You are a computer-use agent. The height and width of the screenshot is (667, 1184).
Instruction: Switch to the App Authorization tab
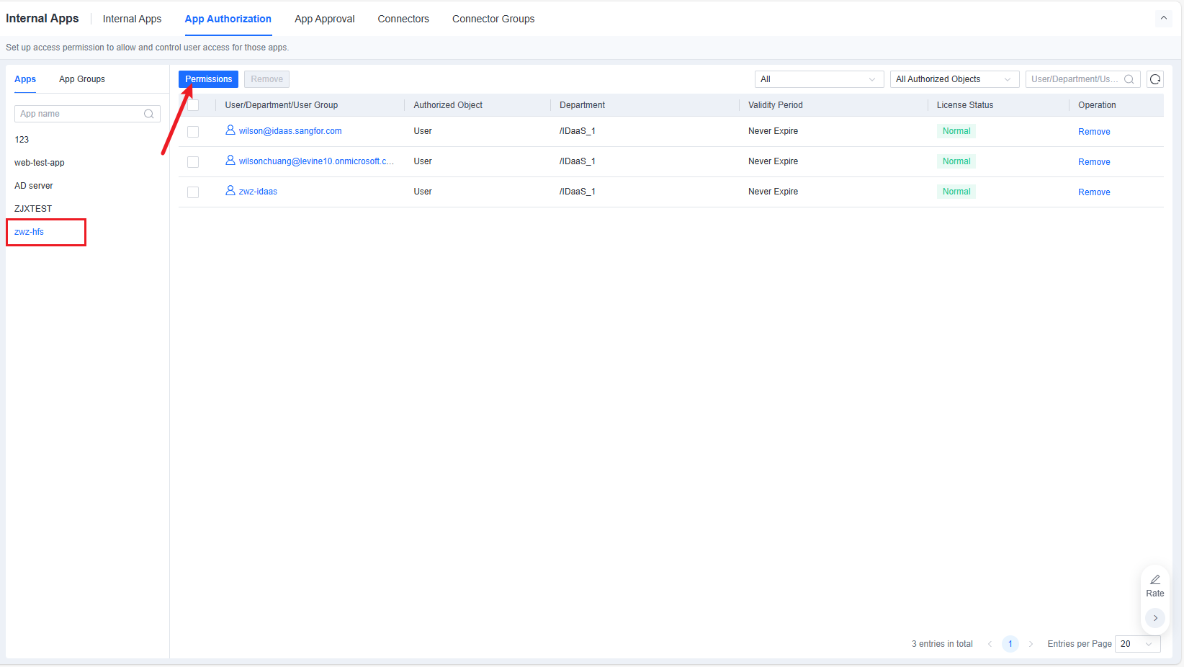pos(228,19)
